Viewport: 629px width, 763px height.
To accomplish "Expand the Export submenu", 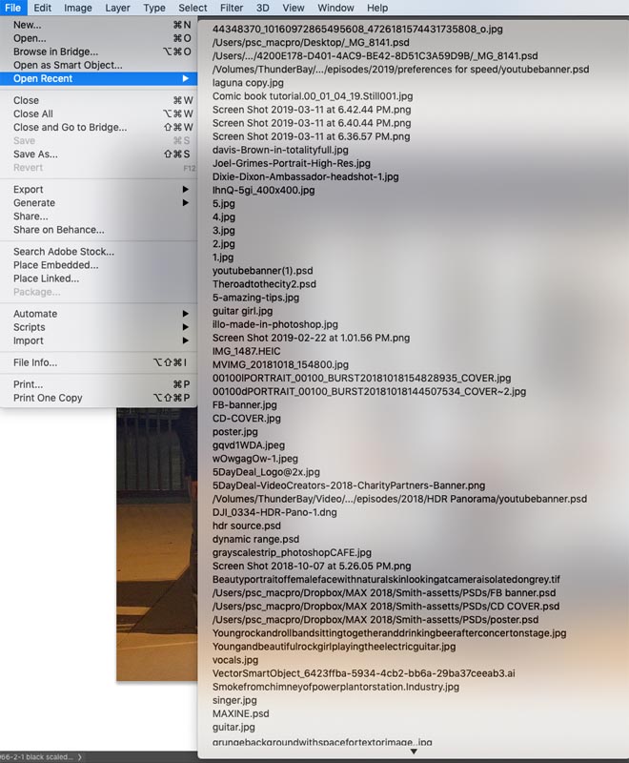I will tap(99, 189).
